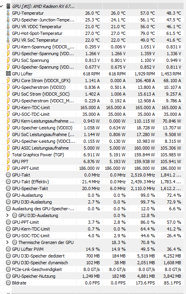
Task: Click lightning icon beside GPU SoC Strom
Action: (x=8, y=94)
